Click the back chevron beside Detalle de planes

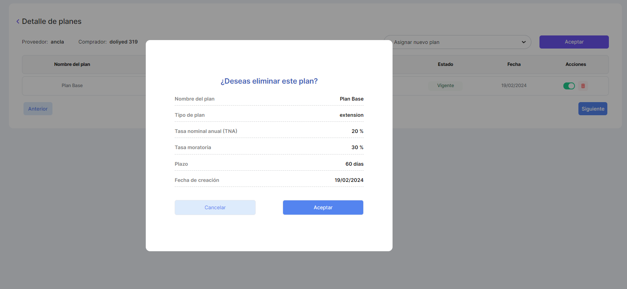(x=18, y=22)
